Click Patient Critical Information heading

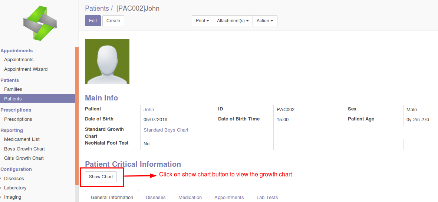133,164
